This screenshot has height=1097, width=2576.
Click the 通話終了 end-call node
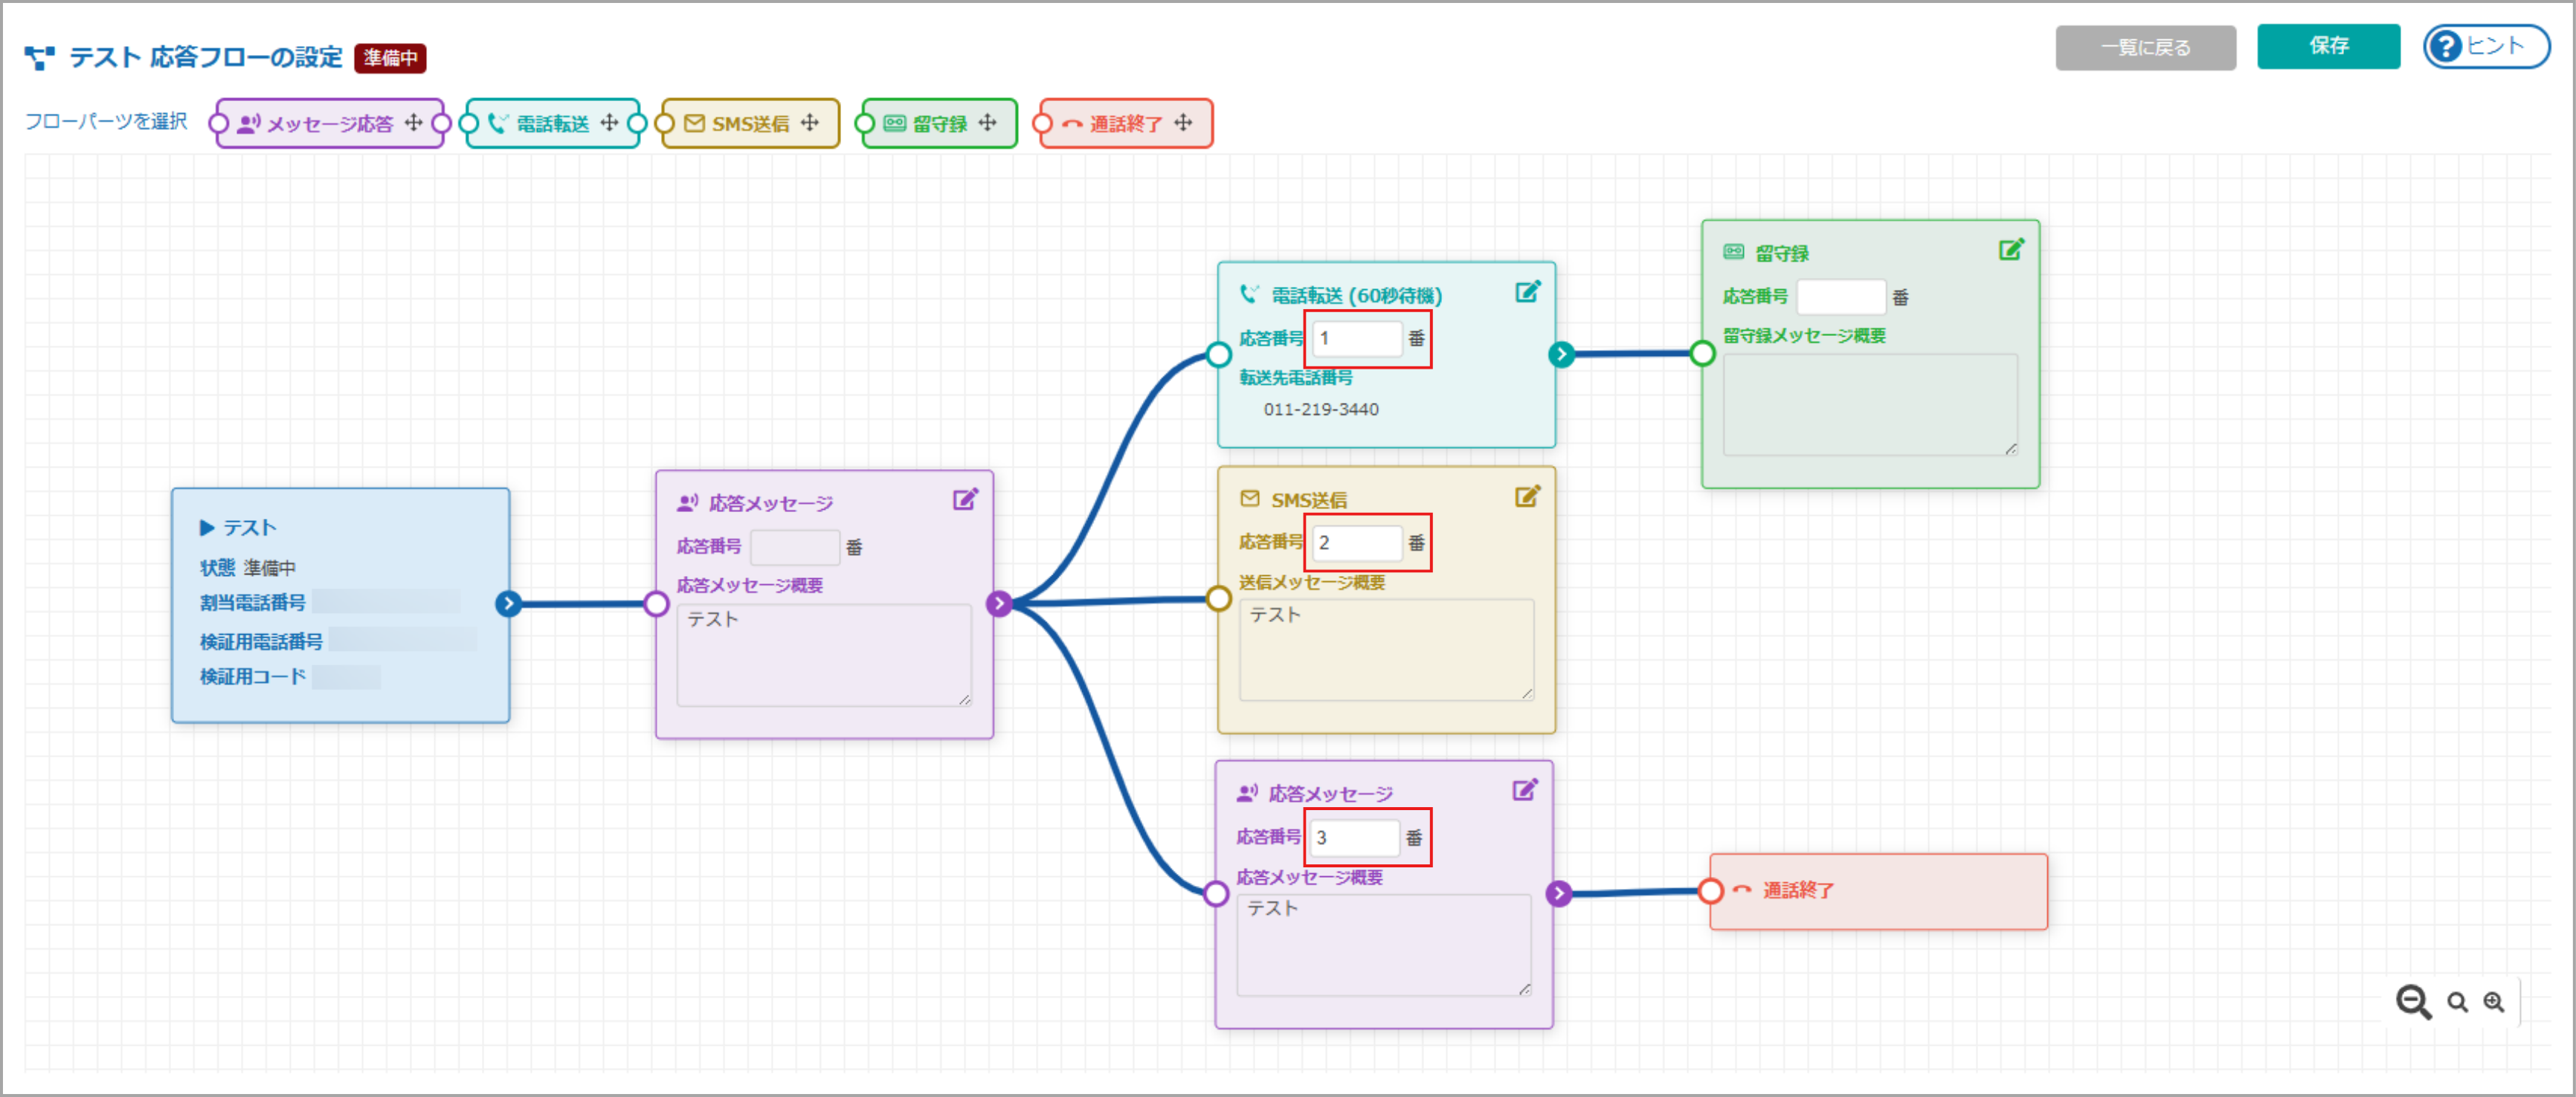pos(1878,891)
